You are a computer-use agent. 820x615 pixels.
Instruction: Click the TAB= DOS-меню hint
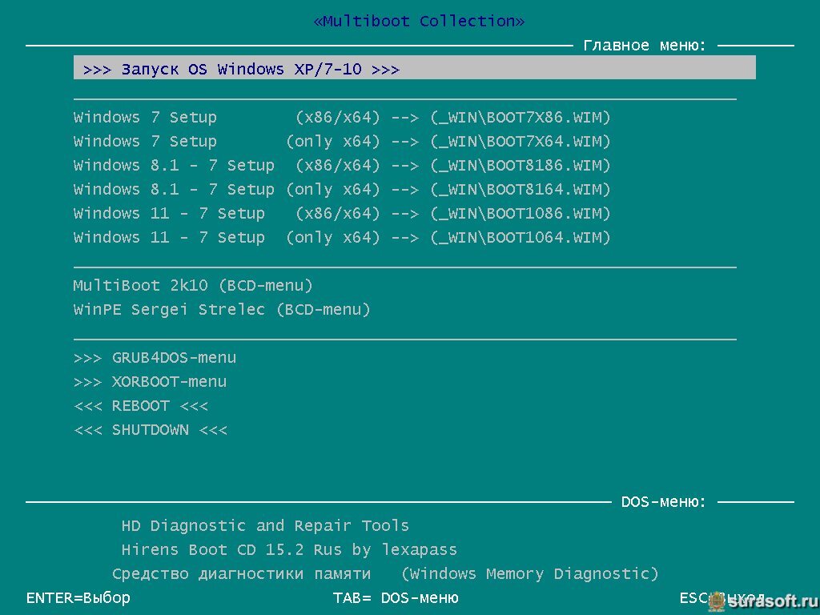(x=396, y=597)
